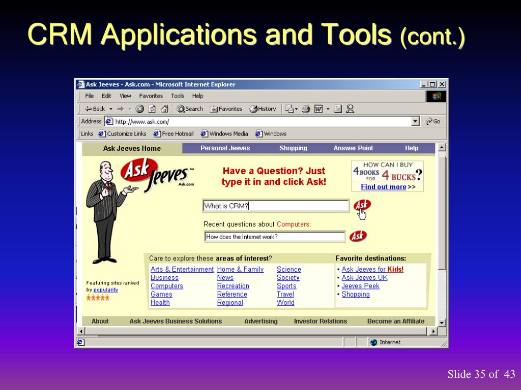The width and height of the screenshot is (521, 390).
Task: Click the Find out more link
Action: click(x=384, y=187)
